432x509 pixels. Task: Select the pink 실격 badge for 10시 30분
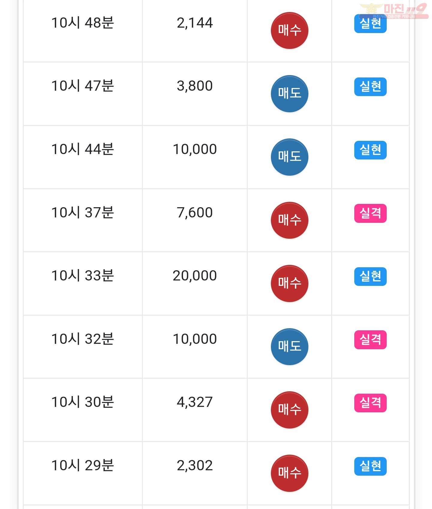[370, 403]
